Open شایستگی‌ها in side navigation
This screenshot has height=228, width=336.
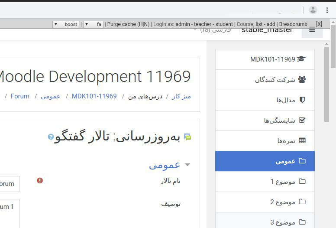coord(265,121)
